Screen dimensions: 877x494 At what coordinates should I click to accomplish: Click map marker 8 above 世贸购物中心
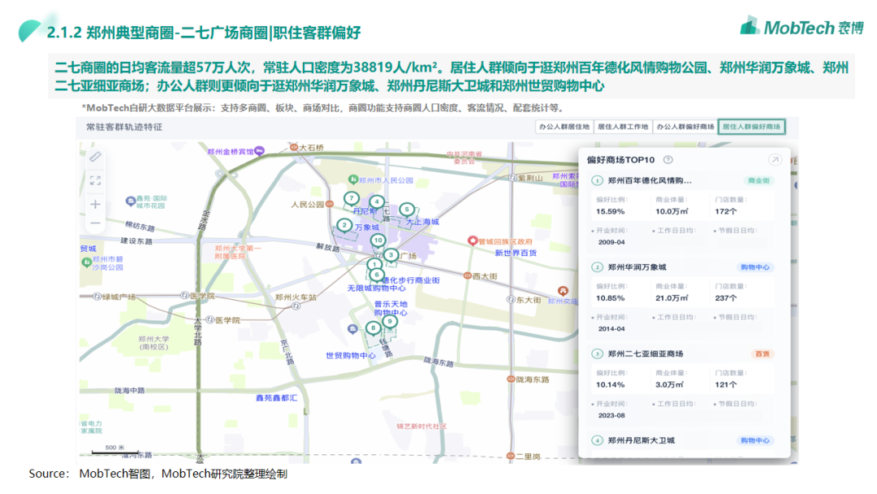coord(373,328)
